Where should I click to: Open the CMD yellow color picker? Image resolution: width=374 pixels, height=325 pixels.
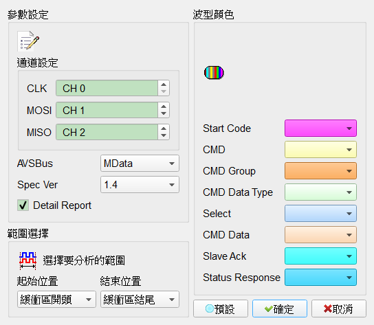(x=320, y=150)
